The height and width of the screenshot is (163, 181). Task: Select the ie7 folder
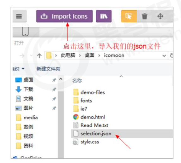pos(84,109)
